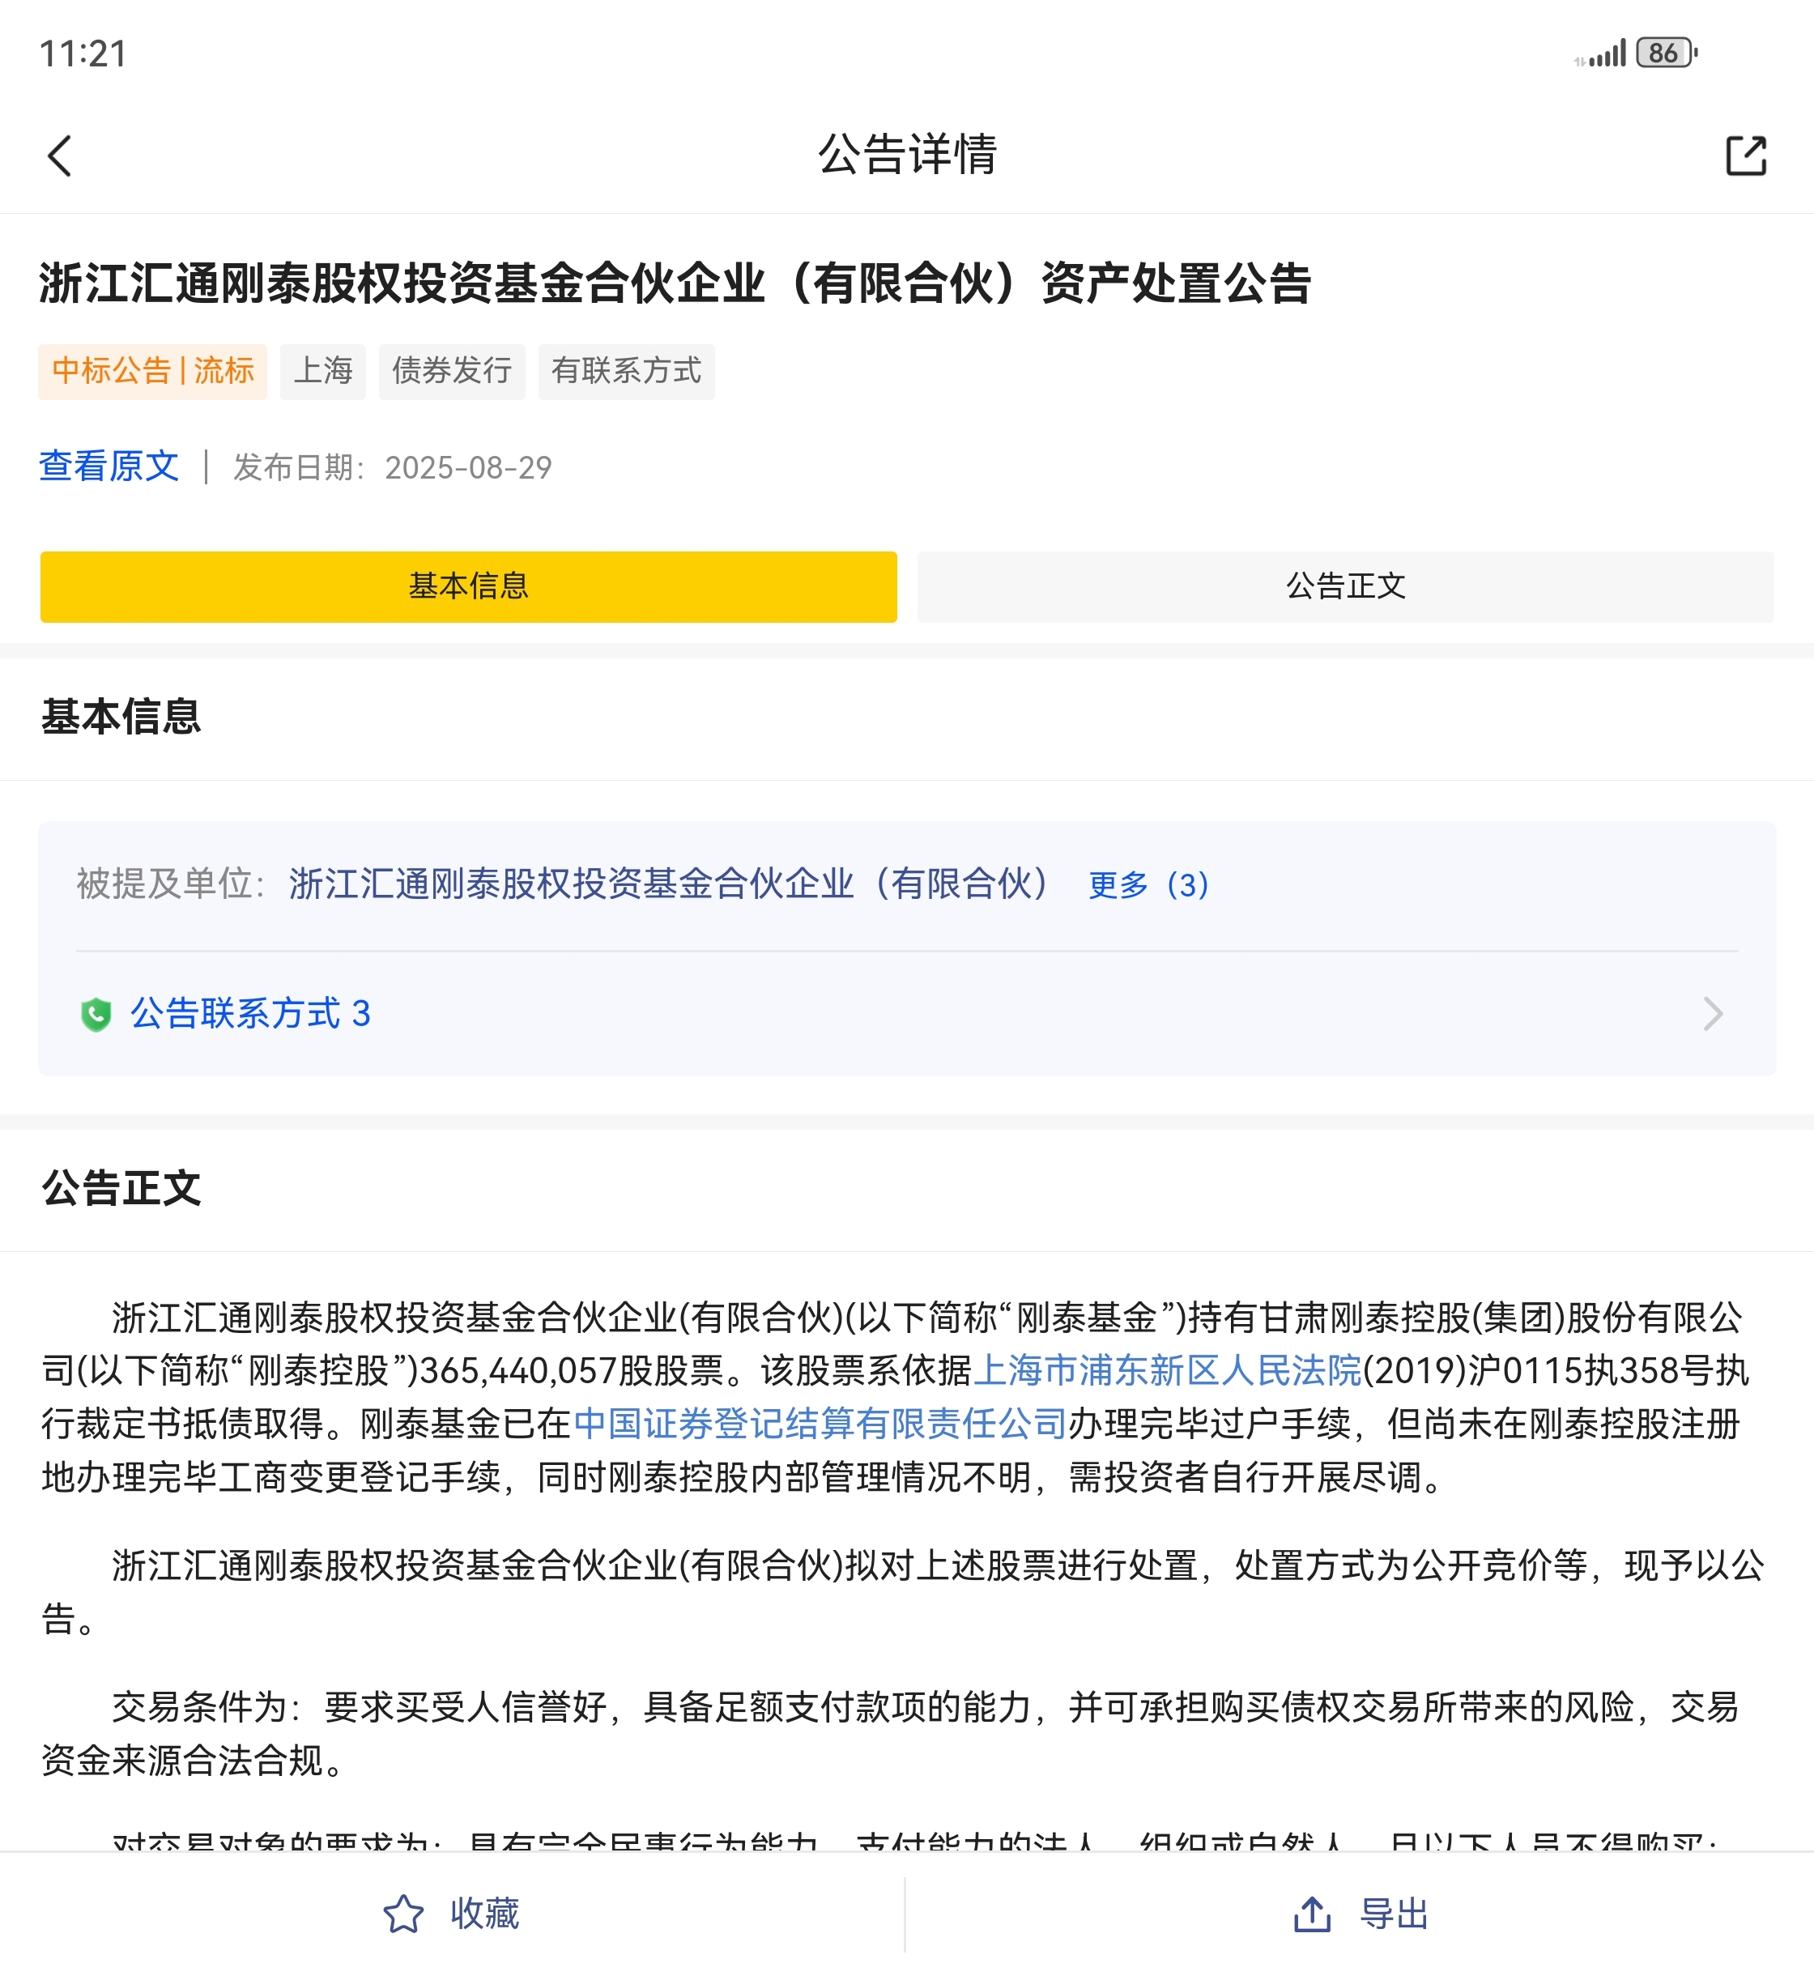Tap paragraph about 公开竞价 disposal
The width and height of the screenshot is (1814, 1976).
tap(903, 1592)
